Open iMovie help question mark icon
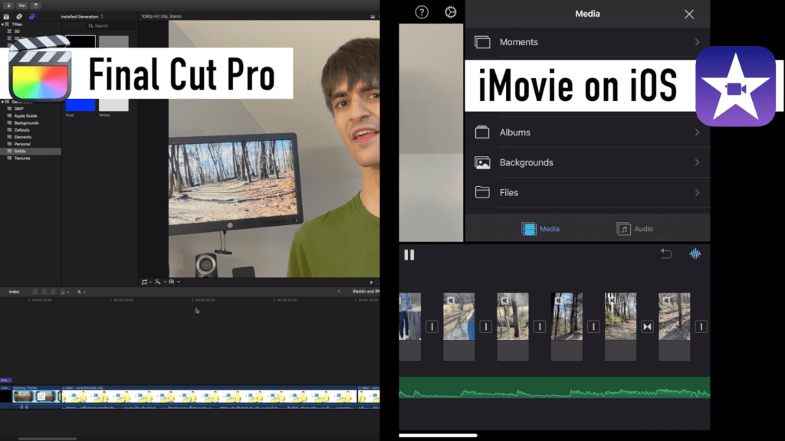 pyautogui.click(x=422, y=12)
